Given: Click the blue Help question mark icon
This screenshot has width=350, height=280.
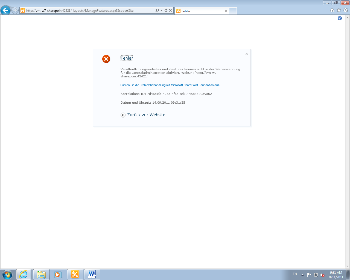Looking at the screenshot, I should tap(340, 18).
